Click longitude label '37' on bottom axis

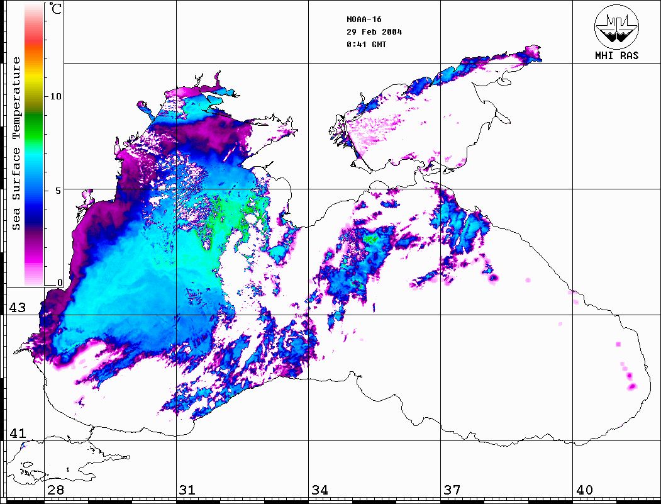click(452, 490)
